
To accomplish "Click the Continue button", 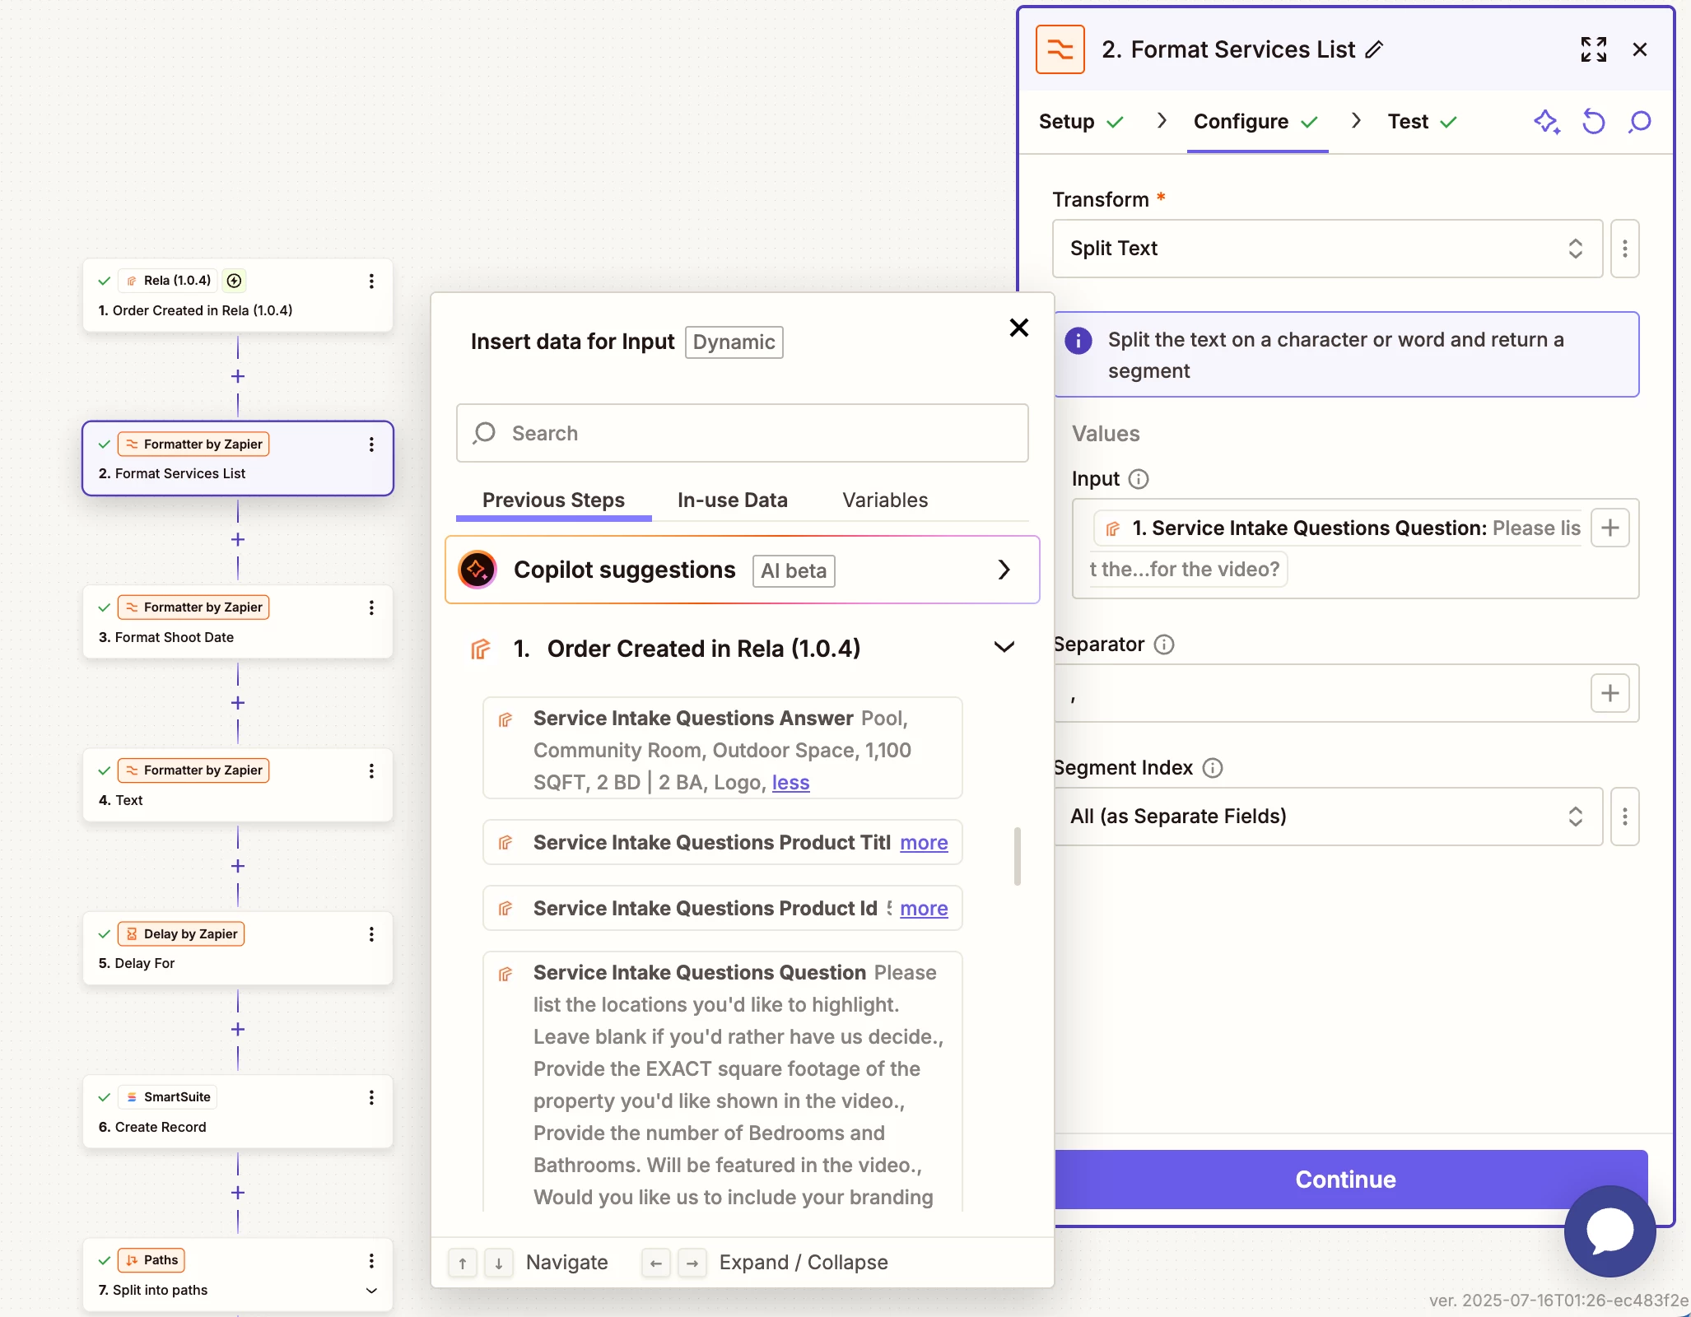I will click(1350, 1180).
